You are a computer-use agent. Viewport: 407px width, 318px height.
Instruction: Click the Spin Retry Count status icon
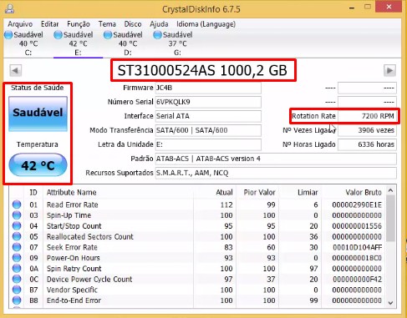(x=17, y=268)
